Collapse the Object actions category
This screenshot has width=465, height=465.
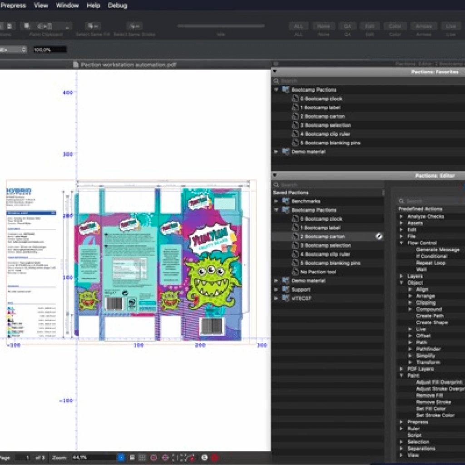tap(401, 282)
